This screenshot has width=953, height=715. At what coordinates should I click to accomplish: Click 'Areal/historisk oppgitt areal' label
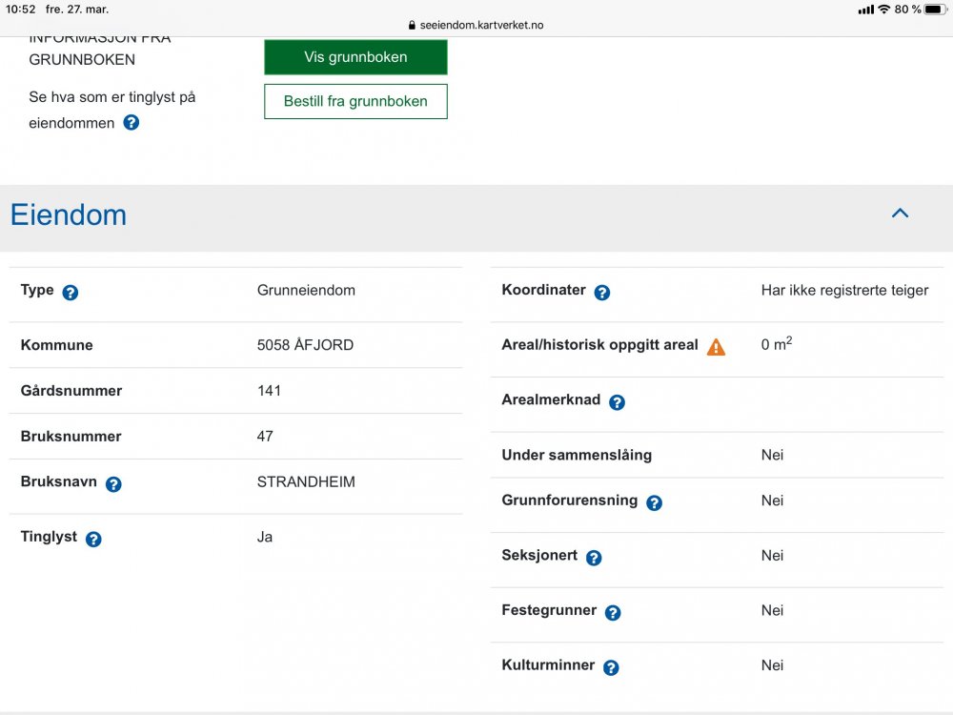tap(599, 345)
